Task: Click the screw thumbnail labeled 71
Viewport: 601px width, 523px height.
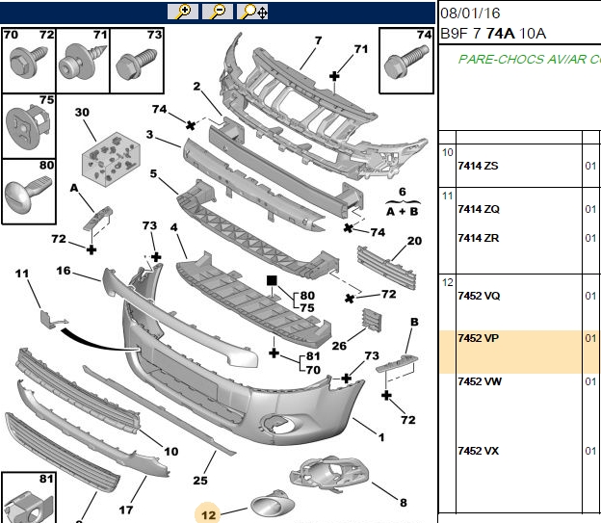Action: (83, 61)
